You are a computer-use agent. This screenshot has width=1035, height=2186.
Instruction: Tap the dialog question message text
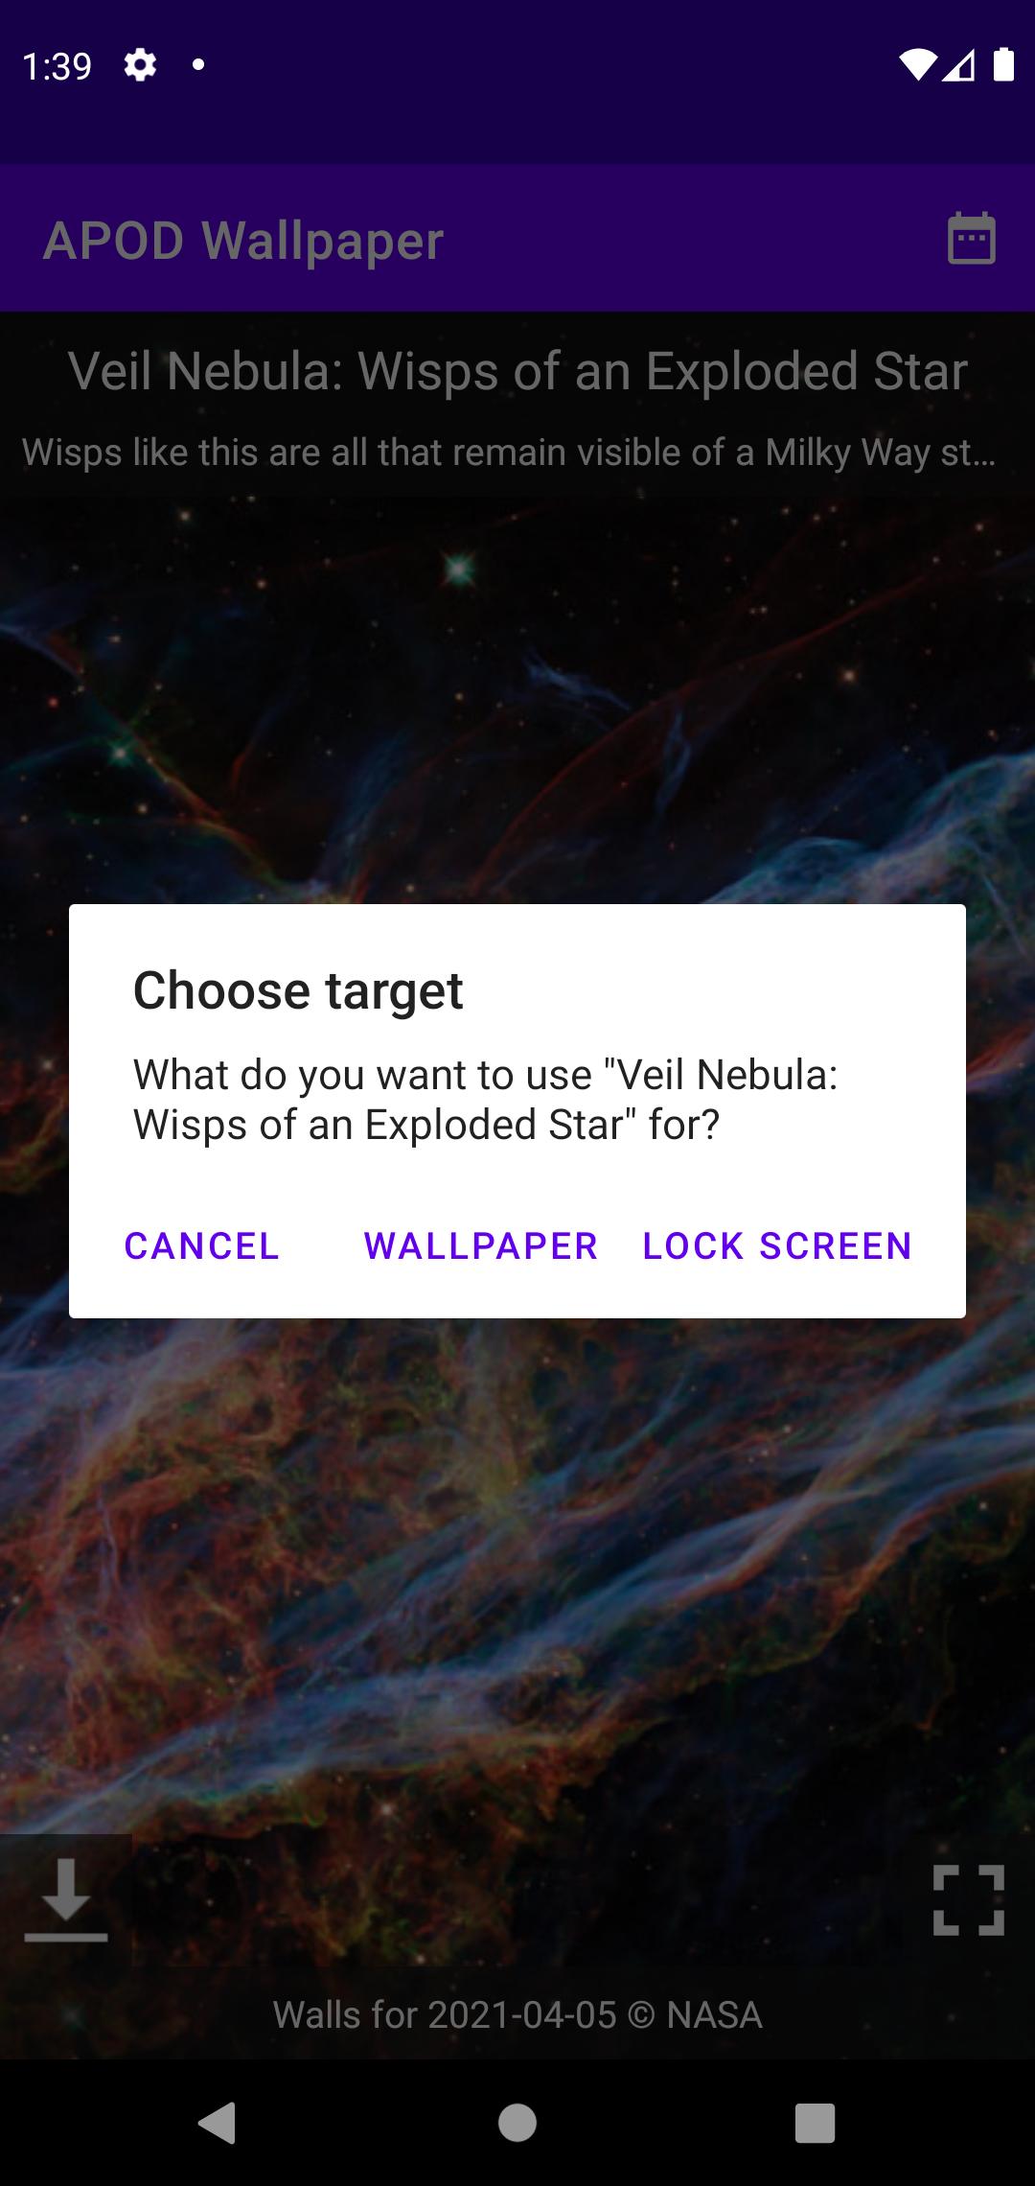click(486, 1100)
